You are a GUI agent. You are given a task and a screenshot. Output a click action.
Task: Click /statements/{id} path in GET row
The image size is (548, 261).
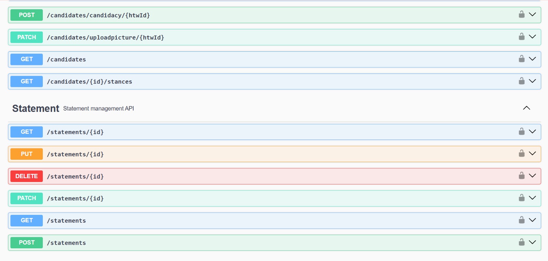coord(75,132)
